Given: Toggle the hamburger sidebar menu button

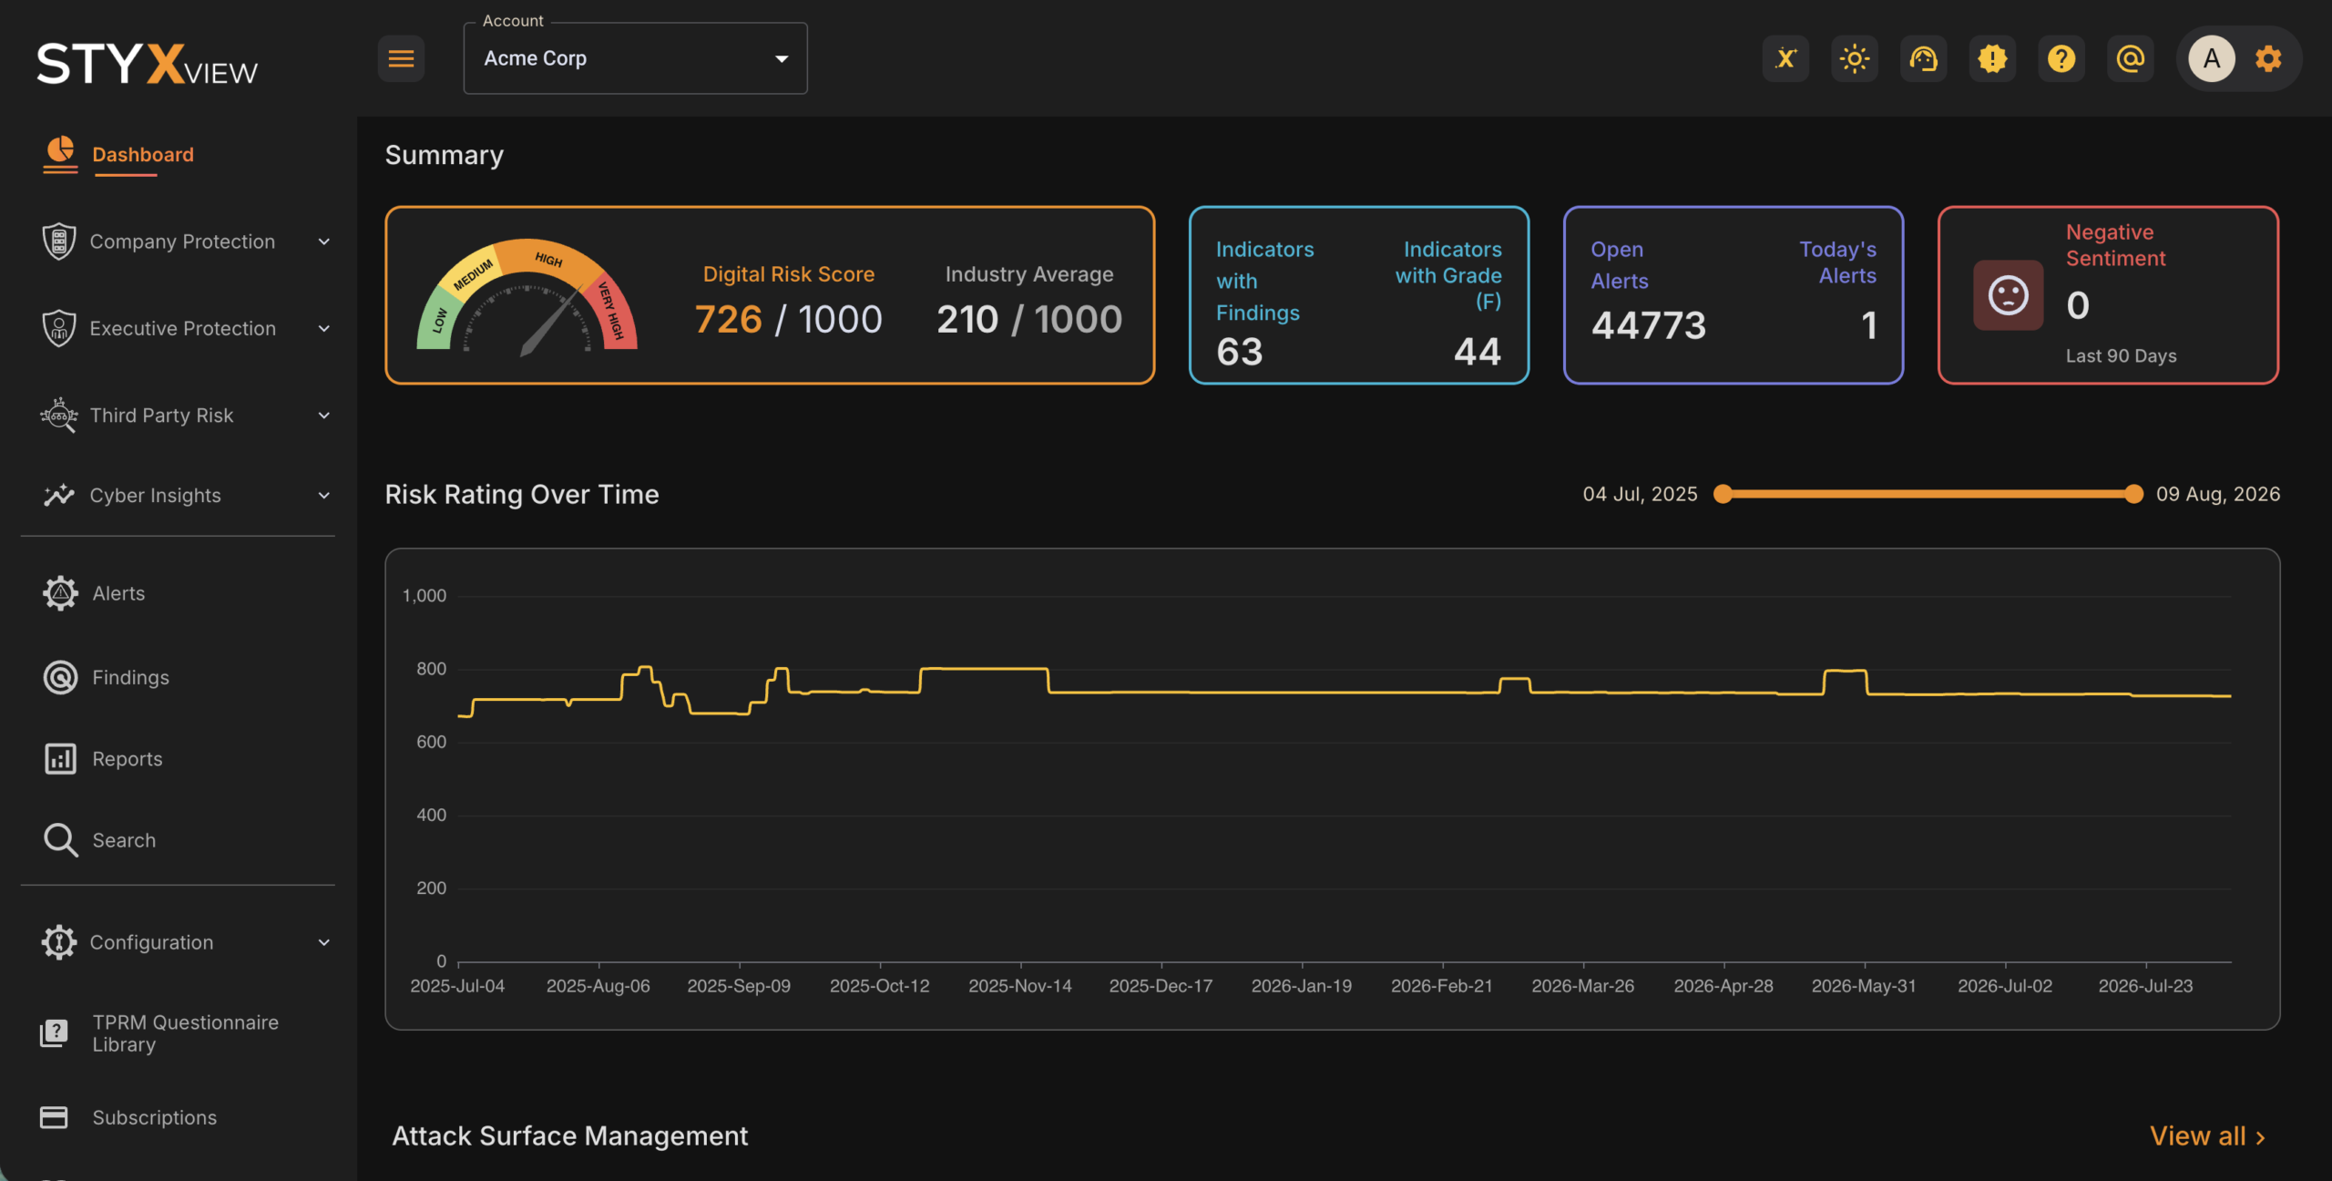Looking at the screenshot, I should (401, 58).
